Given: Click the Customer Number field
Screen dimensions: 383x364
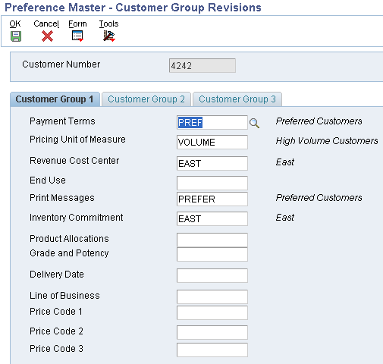Looking at the screenshot, I should (x=202, y=66).
